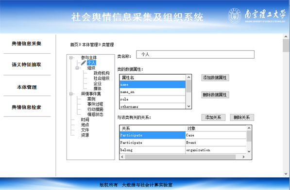Select the 时间 tree node
The height and width of the screenshot is (190, 290).
(x=85, y=120)
